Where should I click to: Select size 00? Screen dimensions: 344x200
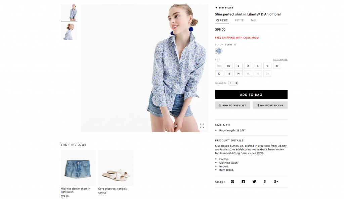tap(228, 66)
